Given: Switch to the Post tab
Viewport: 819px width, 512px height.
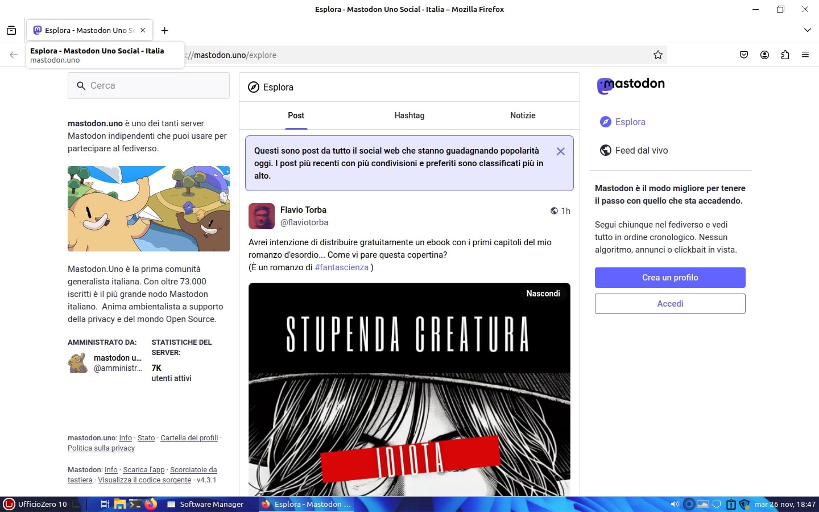Looking at the screenshot, I should pos(296,115).
